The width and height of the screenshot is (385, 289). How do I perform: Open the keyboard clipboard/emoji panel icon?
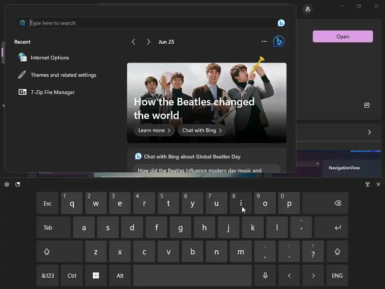pos(18,184)
